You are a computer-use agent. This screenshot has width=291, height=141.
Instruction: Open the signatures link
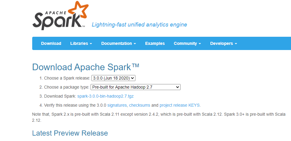117,105
